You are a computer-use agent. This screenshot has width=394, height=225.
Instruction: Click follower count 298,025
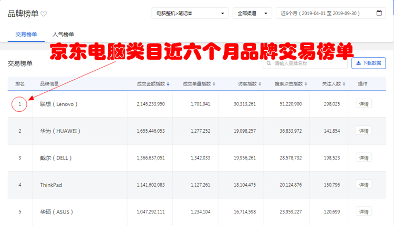[332, 104]
